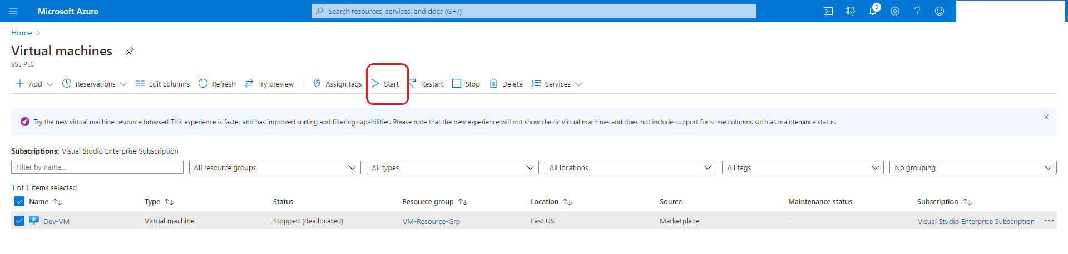
Task: Click the SSE PLC directory label
Action: [x=23, y=64]
